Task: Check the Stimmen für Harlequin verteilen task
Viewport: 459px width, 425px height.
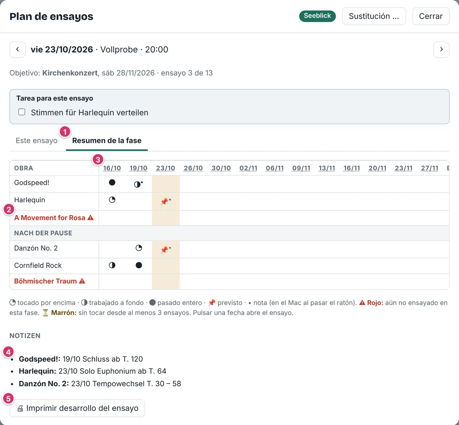Action: (22, 112)
